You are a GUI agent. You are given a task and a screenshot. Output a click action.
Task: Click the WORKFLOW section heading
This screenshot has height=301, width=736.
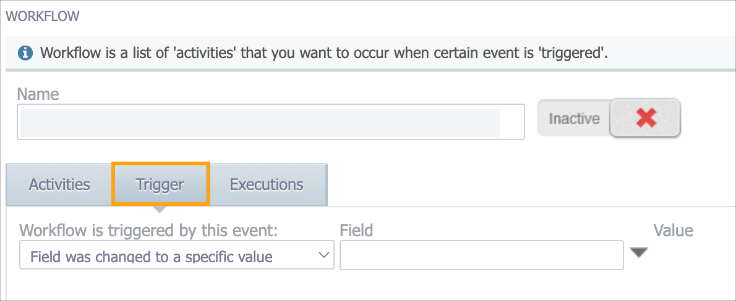[x=42, y=16]
